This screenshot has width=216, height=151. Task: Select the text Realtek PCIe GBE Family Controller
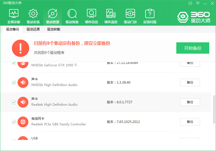59,124
